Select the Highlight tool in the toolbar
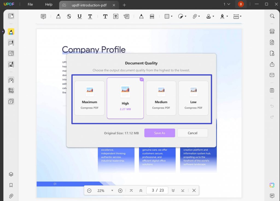 tap(58, 16)
